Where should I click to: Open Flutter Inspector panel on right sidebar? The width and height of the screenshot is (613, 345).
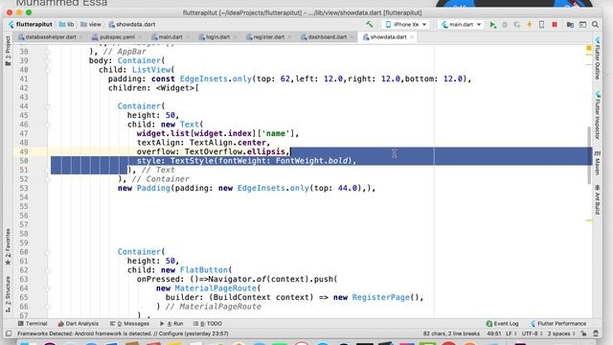point(597,115)
